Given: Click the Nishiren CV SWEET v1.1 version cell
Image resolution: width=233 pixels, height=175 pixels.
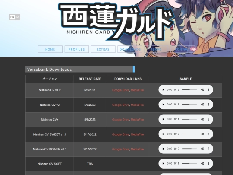Looking at the screenshot, I should click(50, 134).
